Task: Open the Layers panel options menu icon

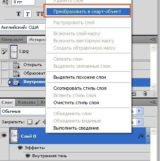Action: pos(153,102)
